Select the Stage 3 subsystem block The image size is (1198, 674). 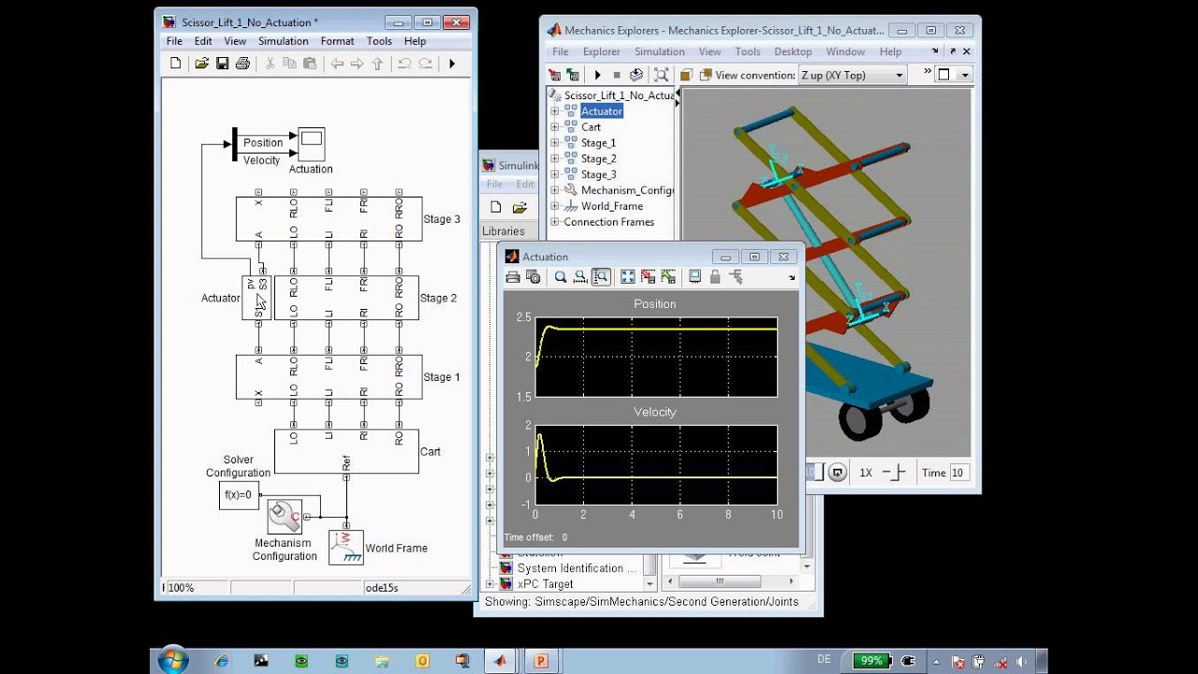[329, 219]
